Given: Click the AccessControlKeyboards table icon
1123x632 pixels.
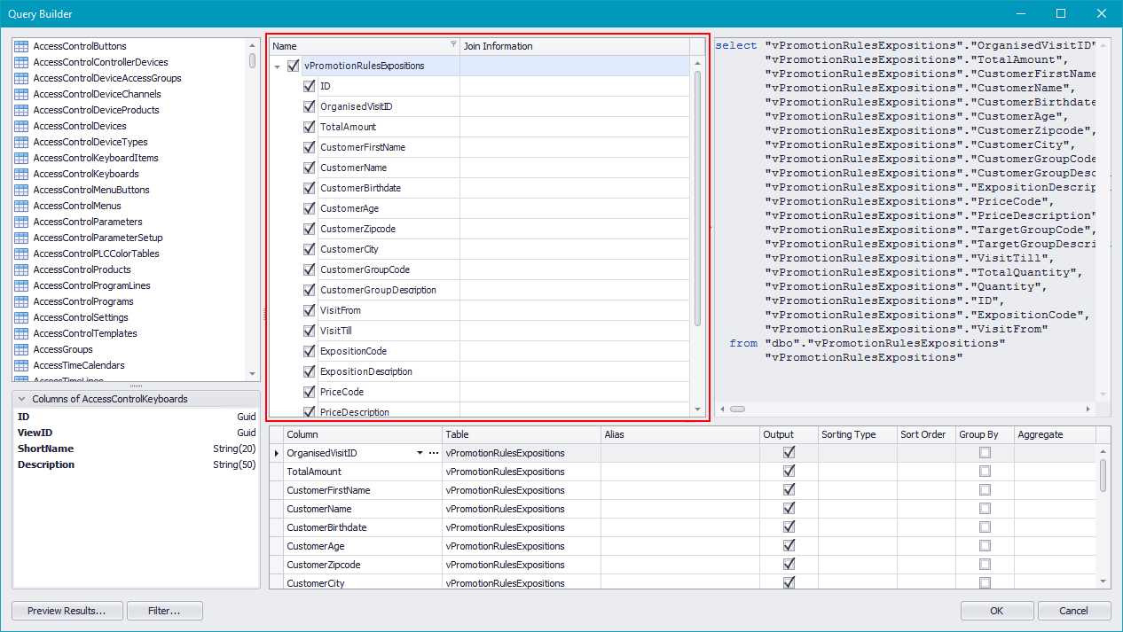Looking at the screenshot, I should pyautogui.click(x=22, y=174).
